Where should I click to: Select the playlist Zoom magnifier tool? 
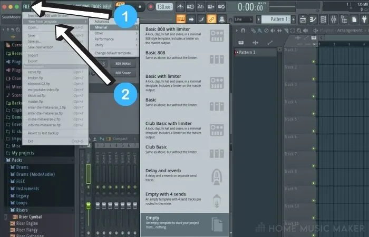[x=299, y=31]
